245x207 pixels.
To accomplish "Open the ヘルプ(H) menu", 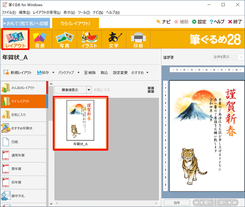I will pyautogui.click(x=113, y=12).
